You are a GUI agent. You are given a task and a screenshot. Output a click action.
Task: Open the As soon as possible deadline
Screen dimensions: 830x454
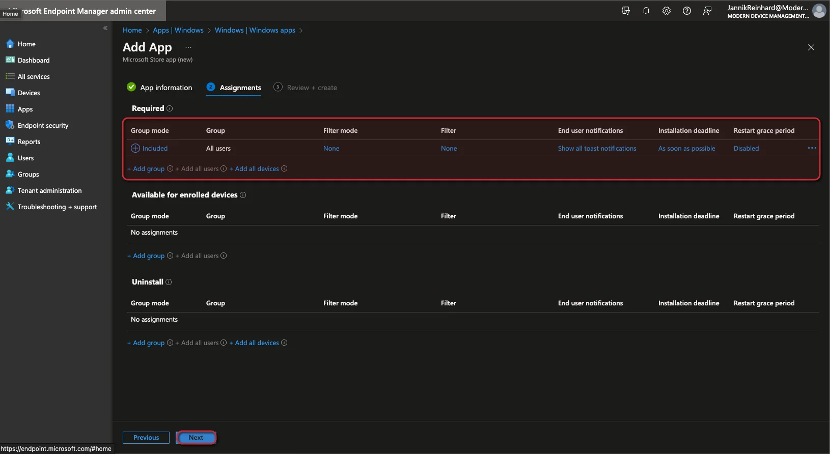tap(687, 148)
